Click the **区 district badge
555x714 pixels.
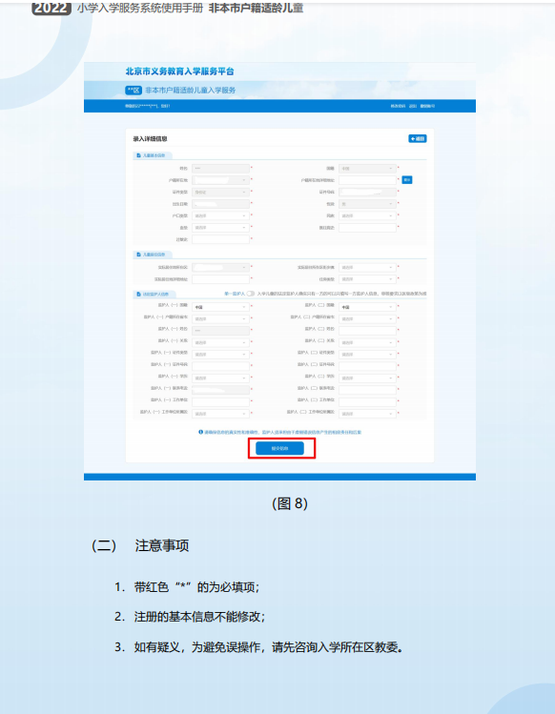(134, 91)
